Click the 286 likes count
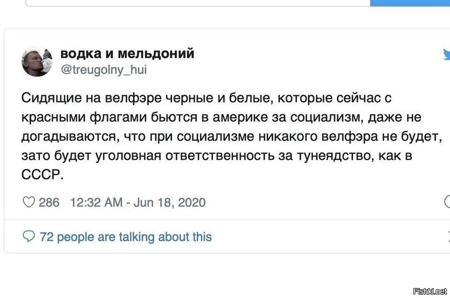The image size is (450, 298). point(49,202)
